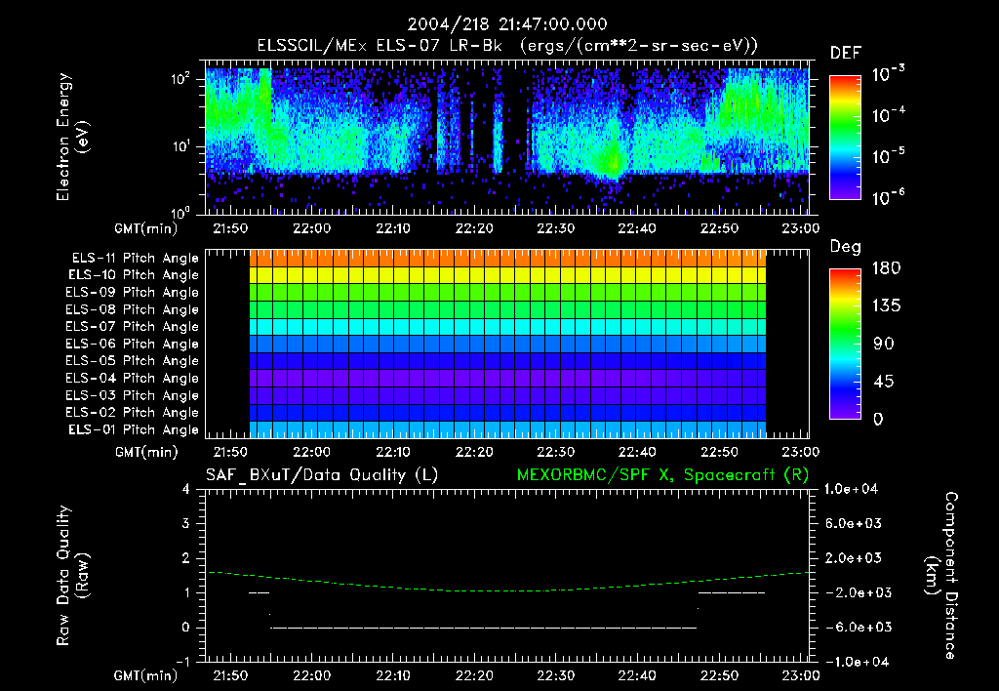Click the green MEXORBMC/SPF X, Spacecraft (R) label
Viewport: 999px width, 691px height.
(x=662, y=475)
